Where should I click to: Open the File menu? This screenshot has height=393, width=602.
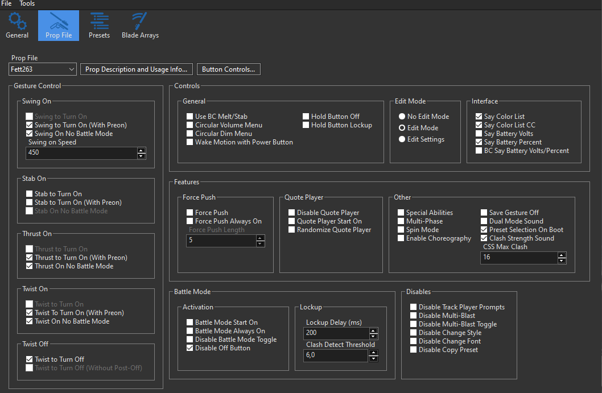(6, 3)
